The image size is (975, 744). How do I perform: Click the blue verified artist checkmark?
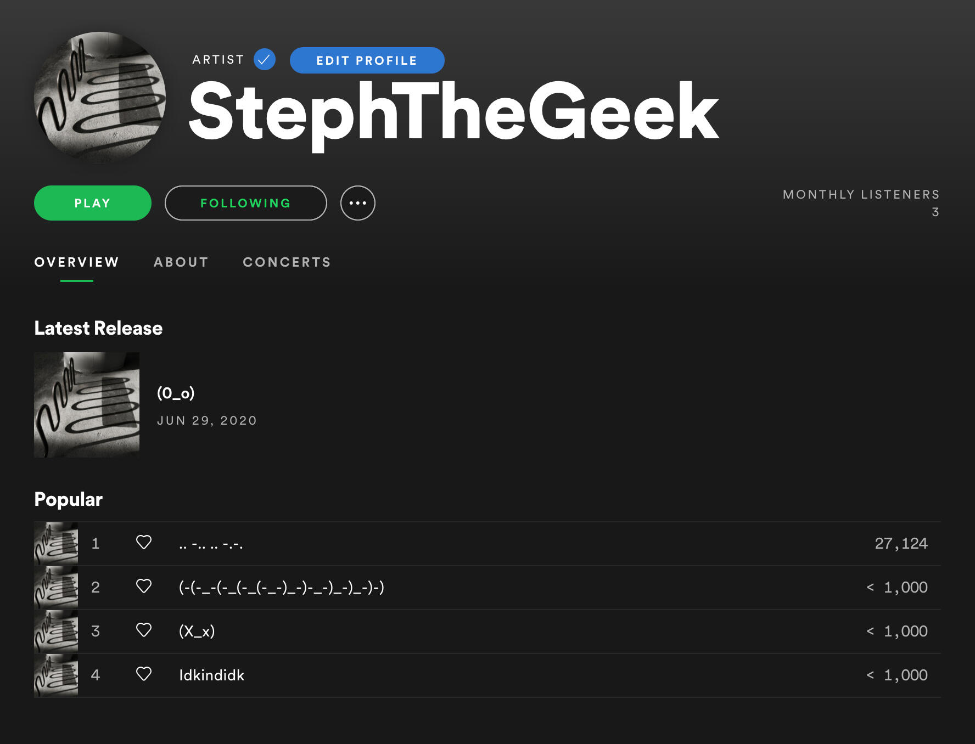265,59
